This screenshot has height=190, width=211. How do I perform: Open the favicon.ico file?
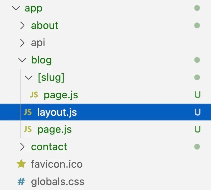click(57, 164)
